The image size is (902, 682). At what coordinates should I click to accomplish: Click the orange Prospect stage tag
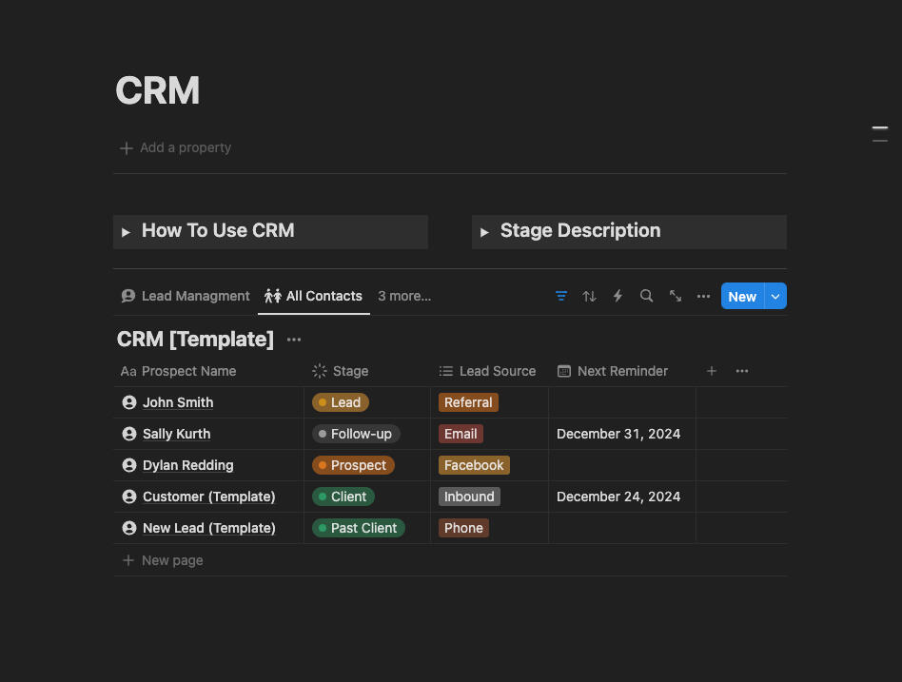click(x=353, y=465)
